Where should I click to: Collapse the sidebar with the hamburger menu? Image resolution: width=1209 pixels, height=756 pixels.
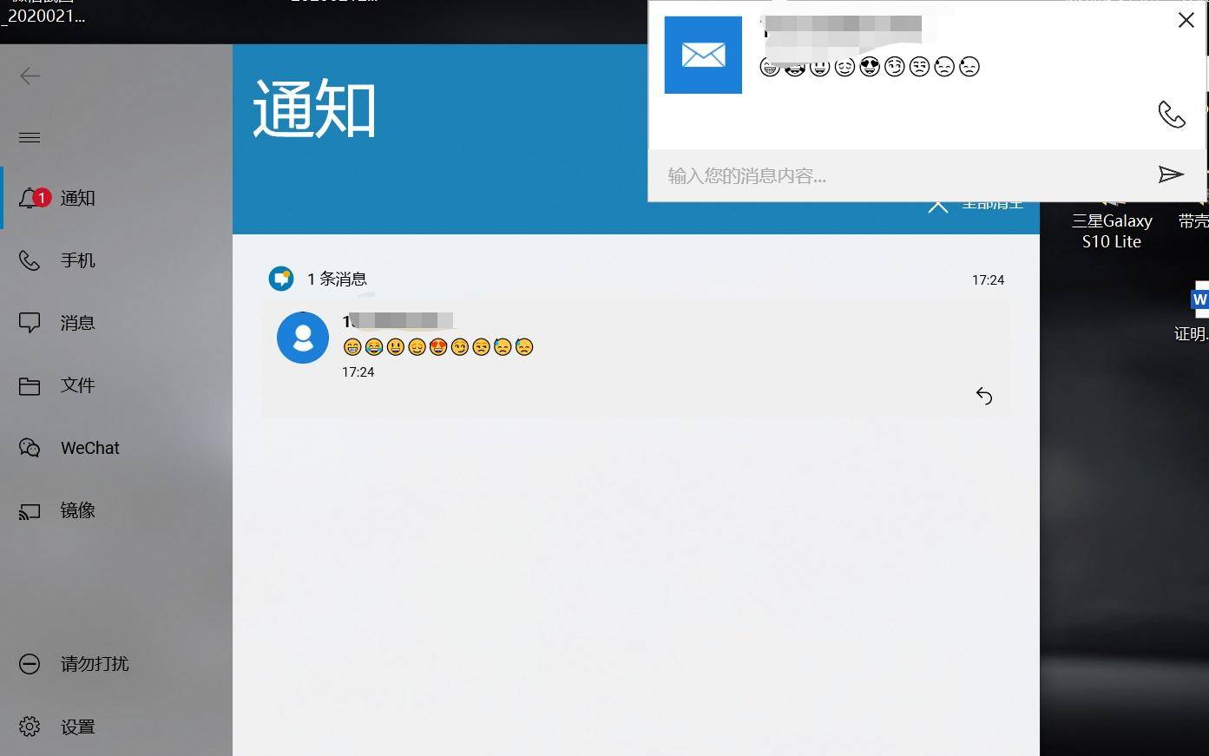29,137
